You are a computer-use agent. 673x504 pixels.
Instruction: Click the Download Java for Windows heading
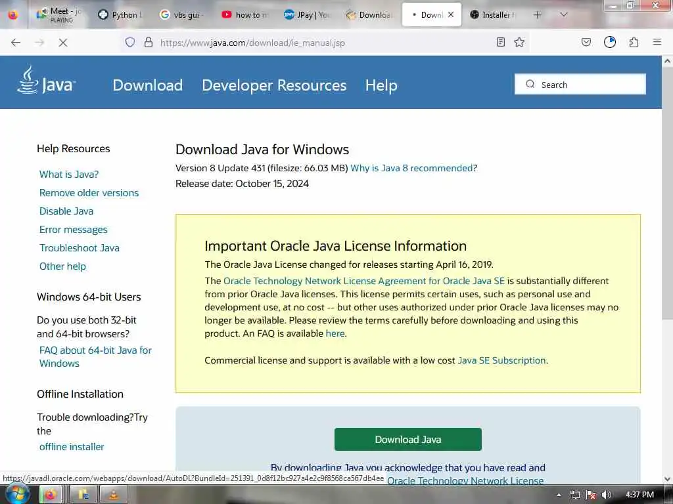tap(262, 149)
